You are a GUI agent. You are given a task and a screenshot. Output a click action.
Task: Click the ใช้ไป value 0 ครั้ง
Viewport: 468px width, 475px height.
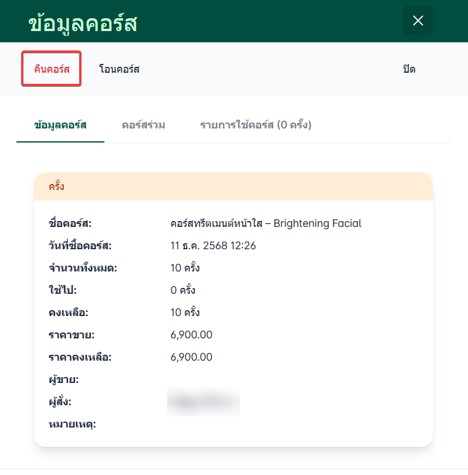183,290
